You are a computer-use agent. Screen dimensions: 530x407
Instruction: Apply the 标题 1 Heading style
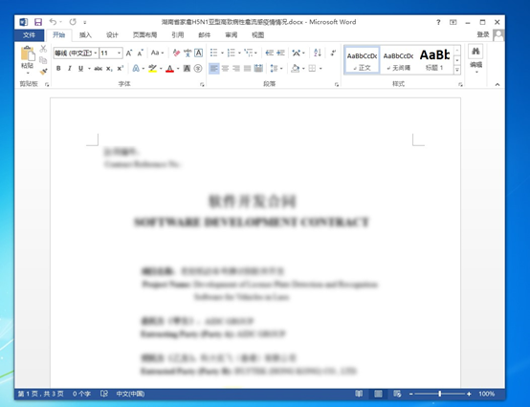pyautogui.click(x=434, y=60)
